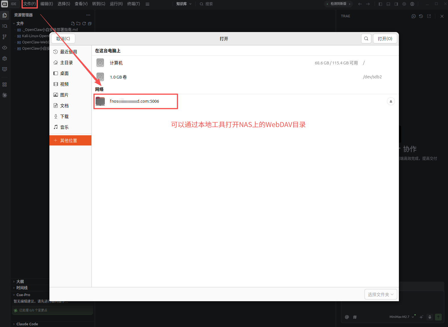This screenshot has width=448, height=327.
Task: Toggle the bottom panel layout
Action: (388, 4)
